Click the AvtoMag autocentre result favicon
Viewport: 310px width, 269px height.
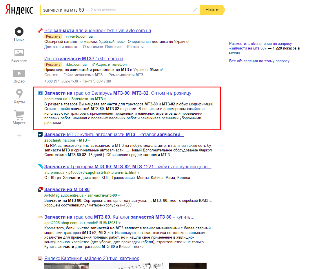[40, 189]
